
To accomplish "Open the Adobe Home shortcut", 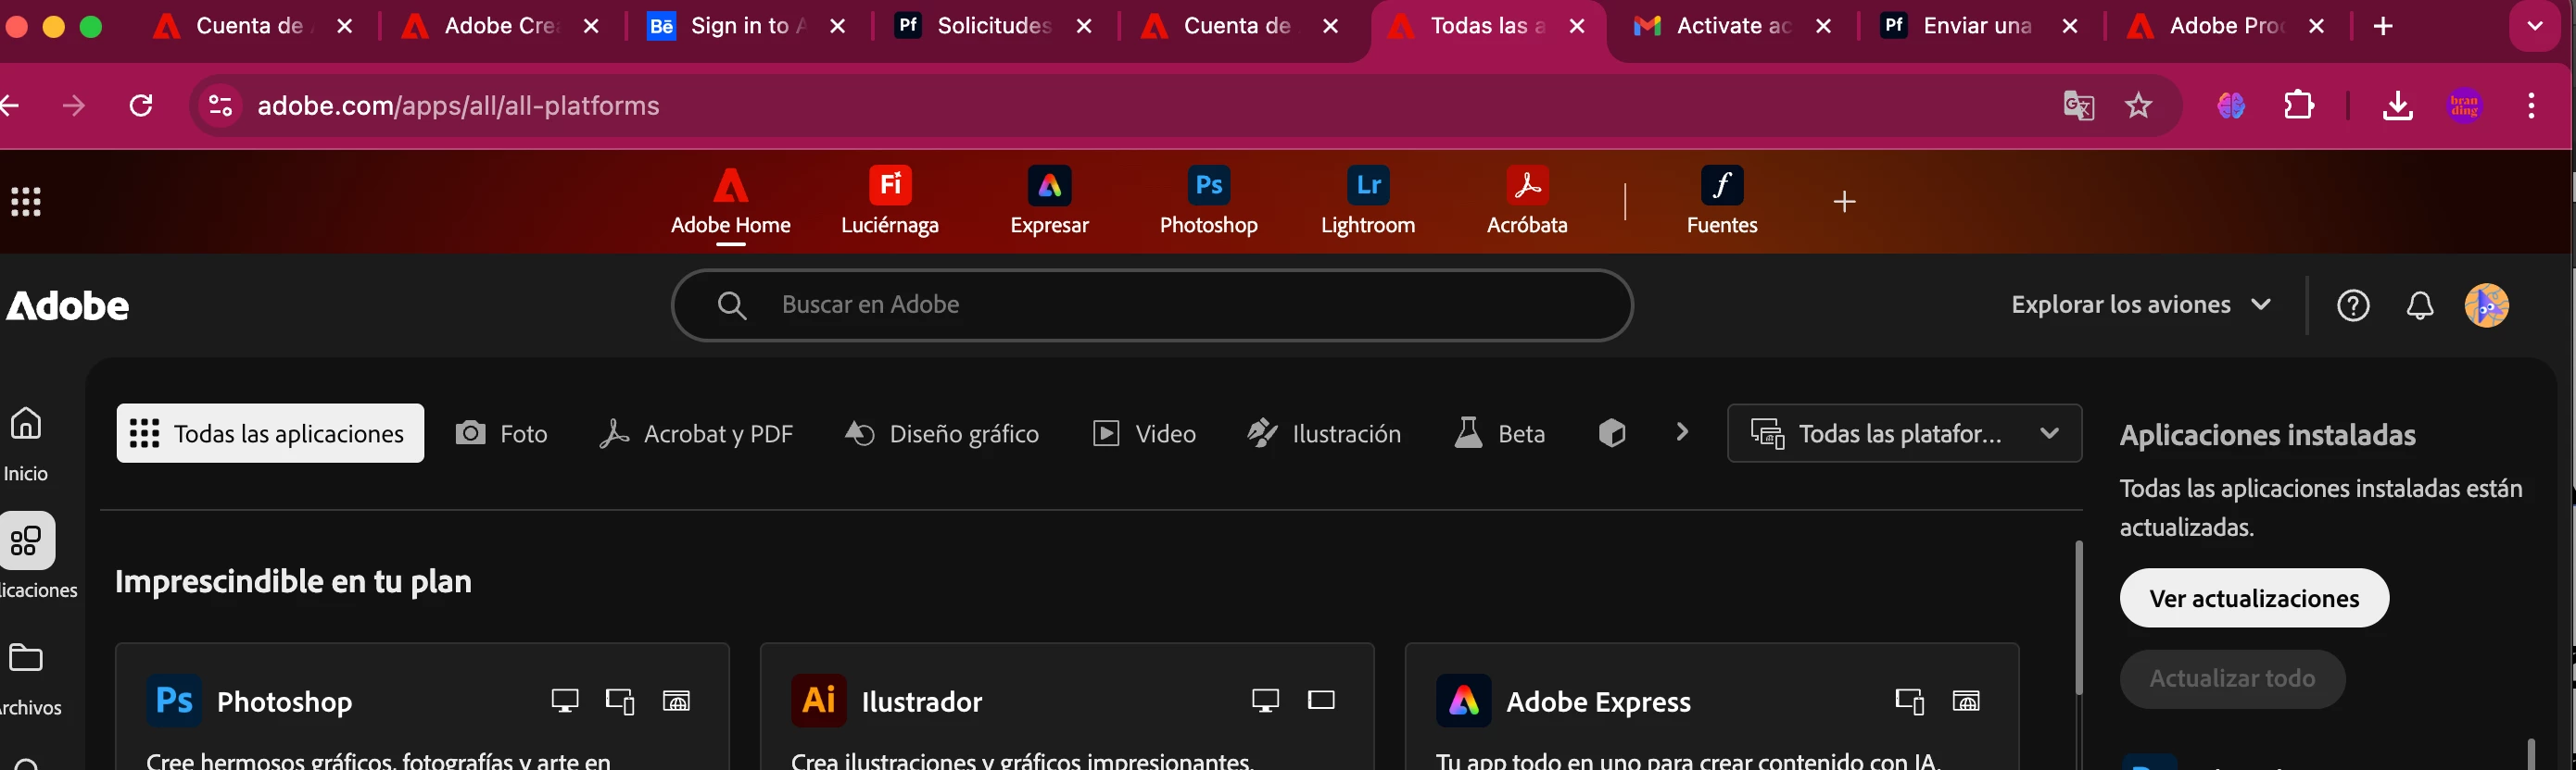I will click(x=730, y=202).
